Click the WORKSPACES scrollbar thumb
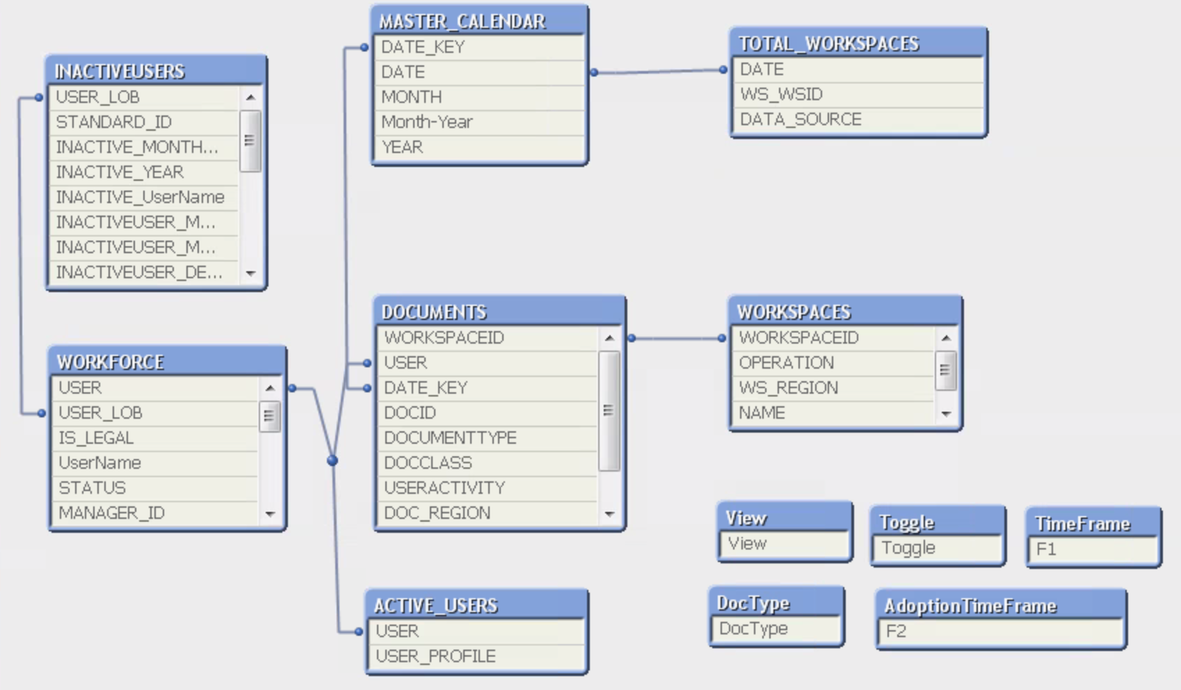 pyautogui.click(x=946, y=370)
